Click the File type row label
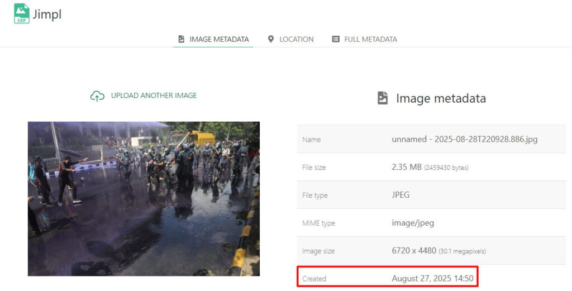The width and height of the screenshot is (572, 291). click(x=315, y=195)
